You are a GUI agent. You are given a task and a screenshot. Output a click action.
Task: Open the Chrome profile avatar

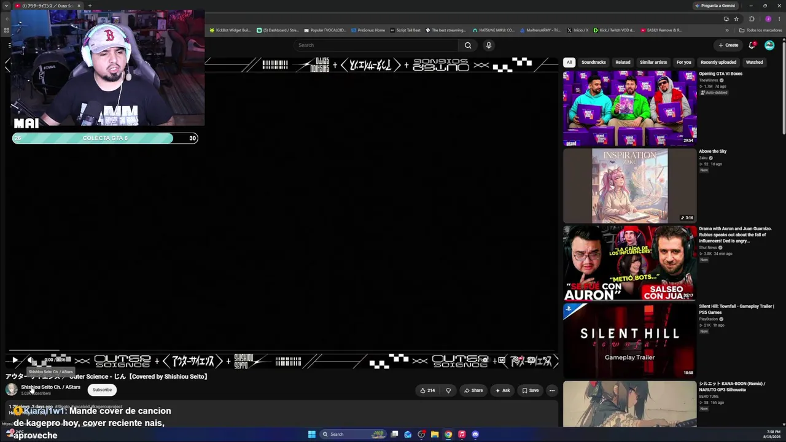pyautogui.click(x=768, y=19)
